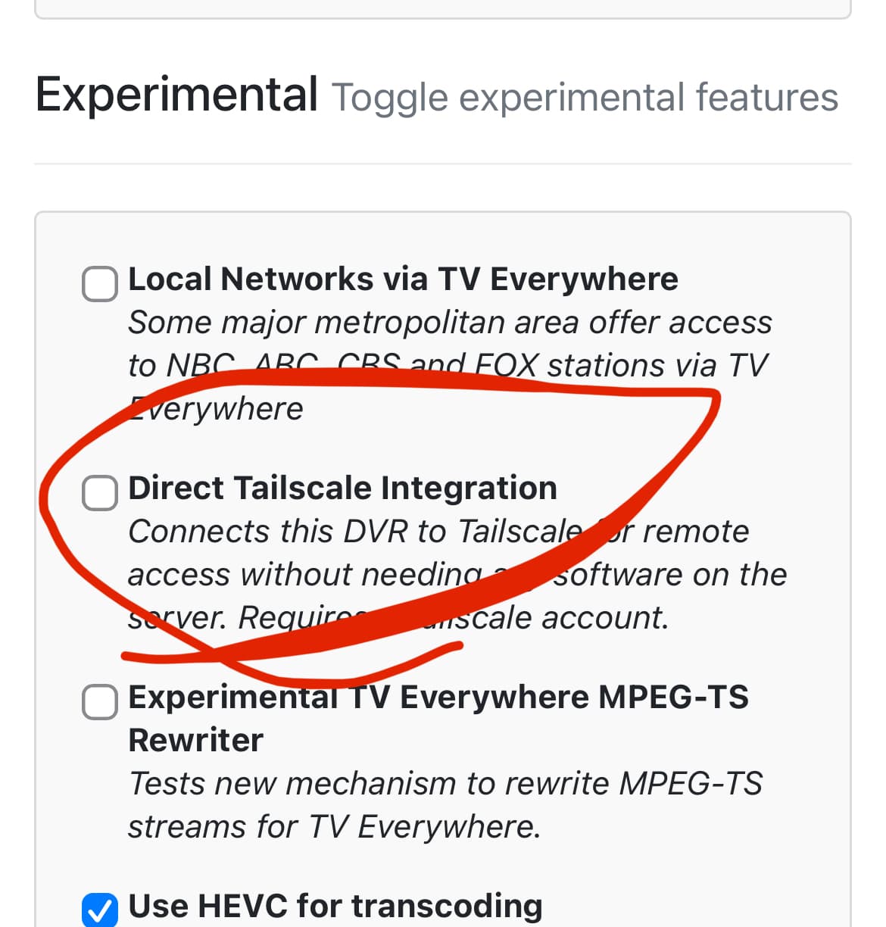This screenshot has height=927, width=886.
Task: Click the 'Experimental' section heading
Action: (176, 95)
